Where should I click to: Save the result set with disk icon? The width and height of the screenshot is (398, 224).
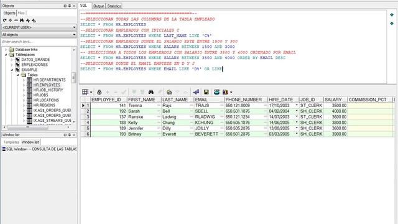(206, 92)
